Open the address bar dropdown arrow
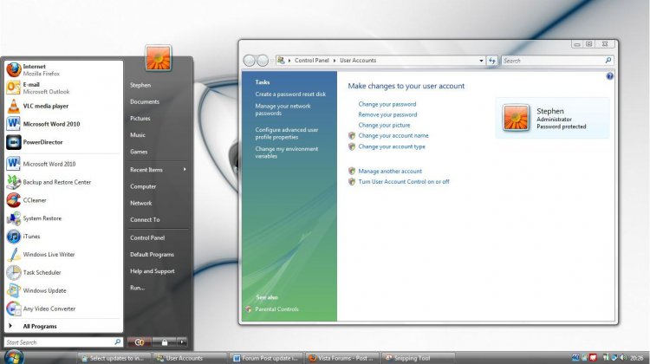The height and width of the screenshot is (364, 650). (481, 61)
